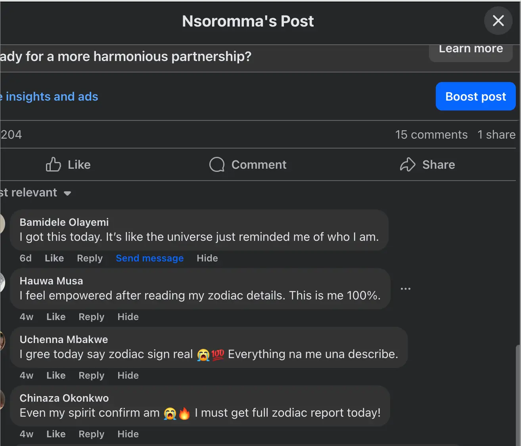Reply to Hauwa Musa's comment
This screenshot has width=521, height=446.
(x=91, y=316)
